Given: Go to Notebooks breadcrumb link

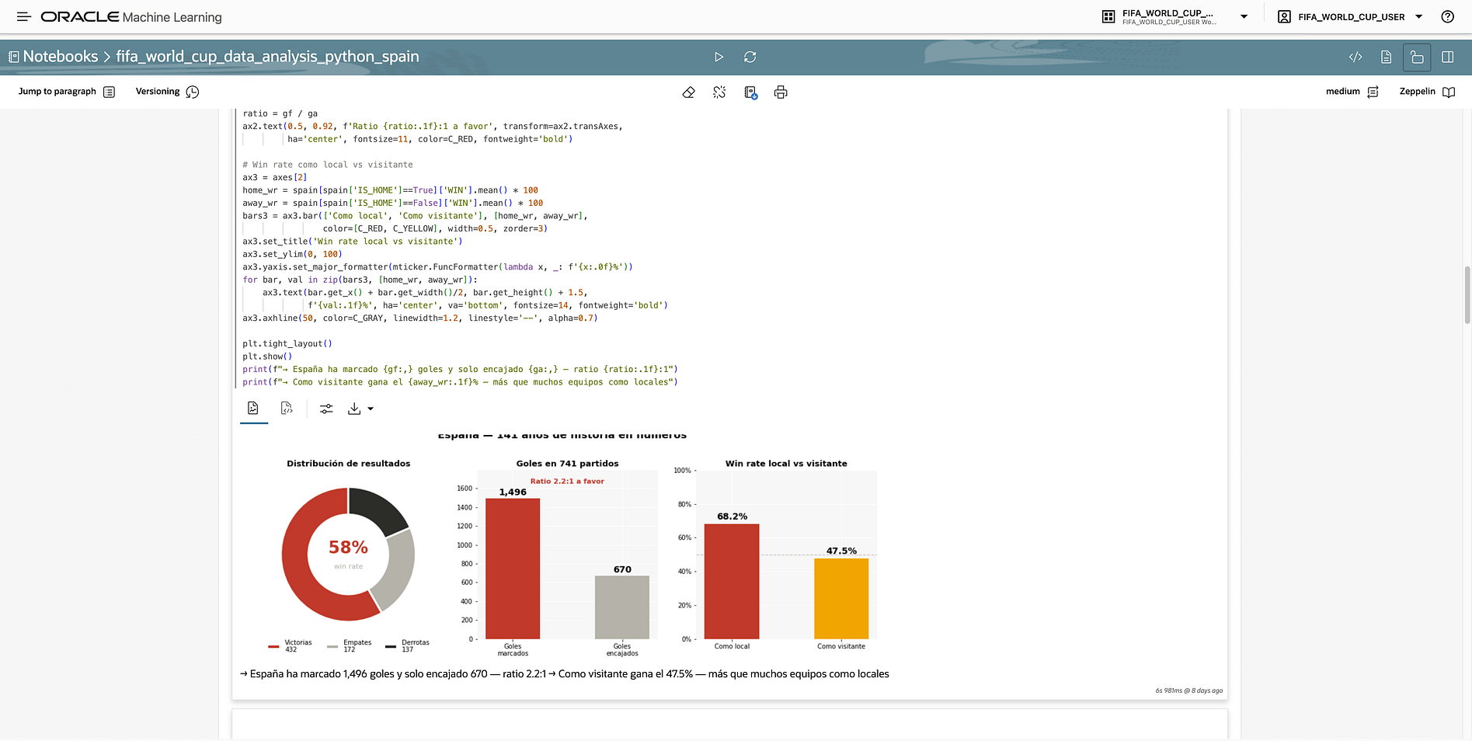Looking at the screenshot, I should (x=61, y=57).
